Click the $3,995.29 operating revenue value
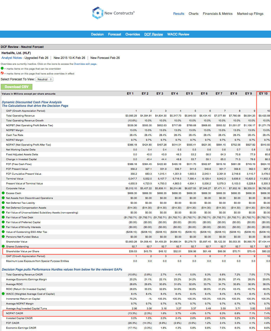 (x=131, y=116)
